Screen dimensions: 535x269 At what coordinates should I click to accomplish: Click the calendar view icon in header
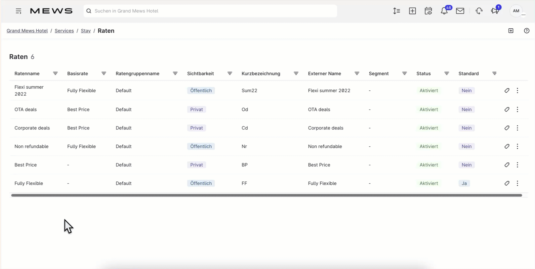(428, 11)
